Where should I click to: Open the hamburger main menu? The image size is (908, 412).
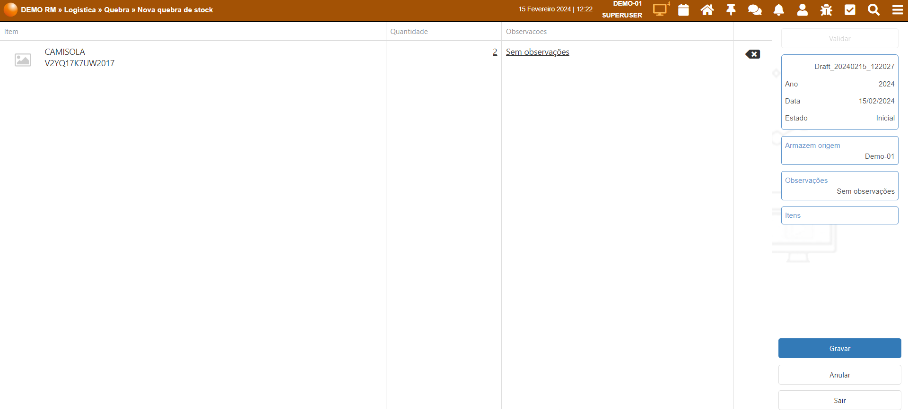(x=898, y=9)
